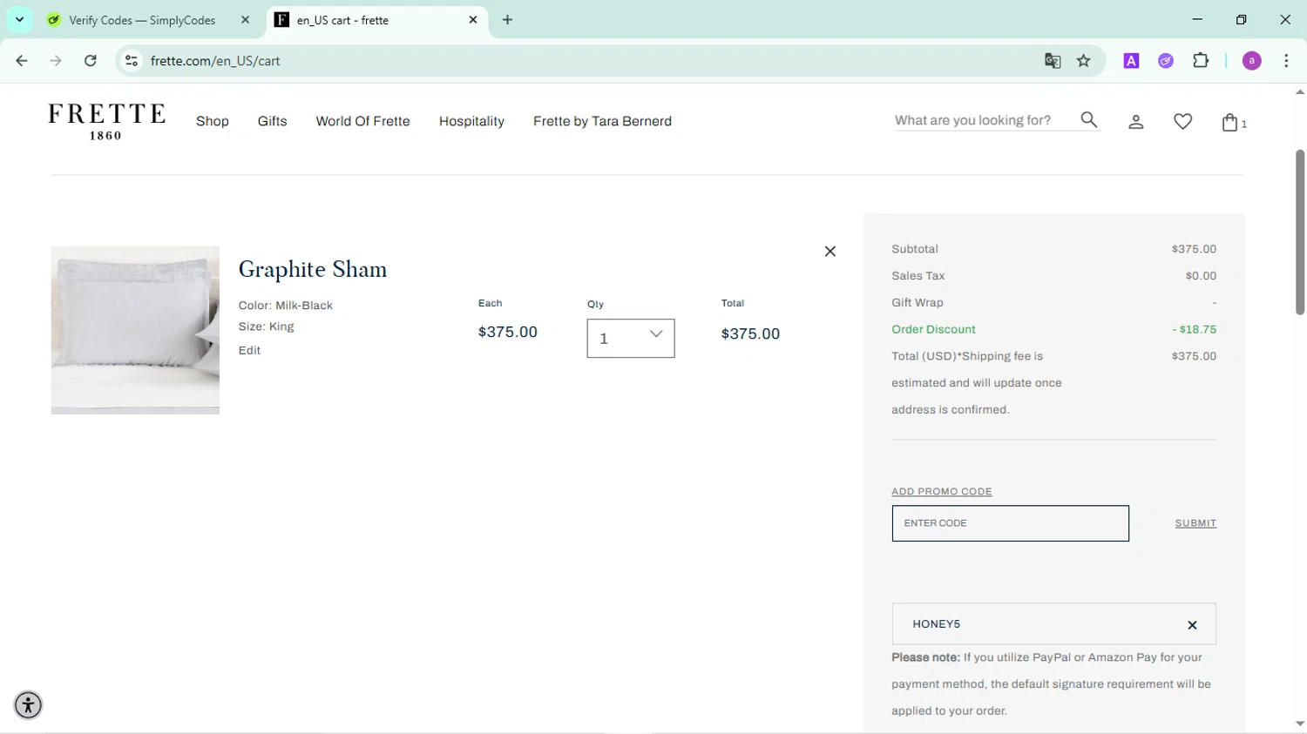Open the Graphite Sham product title
The image size is (1307, 734).
pyautogui.click(x=313, y=270)
